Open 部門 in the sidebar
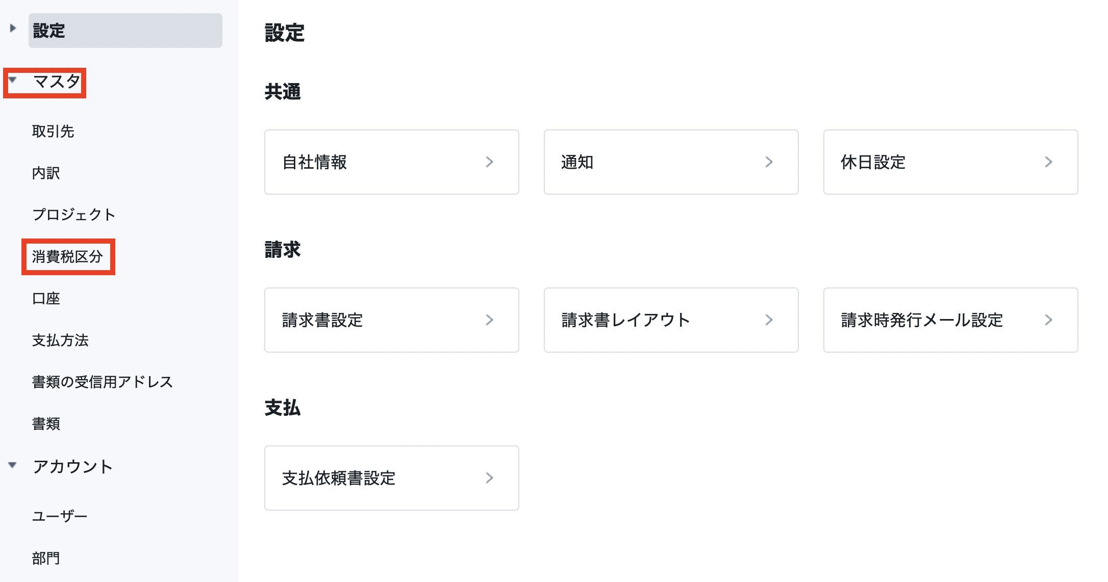The image size is (1108, 582). (x=46, y=559)
